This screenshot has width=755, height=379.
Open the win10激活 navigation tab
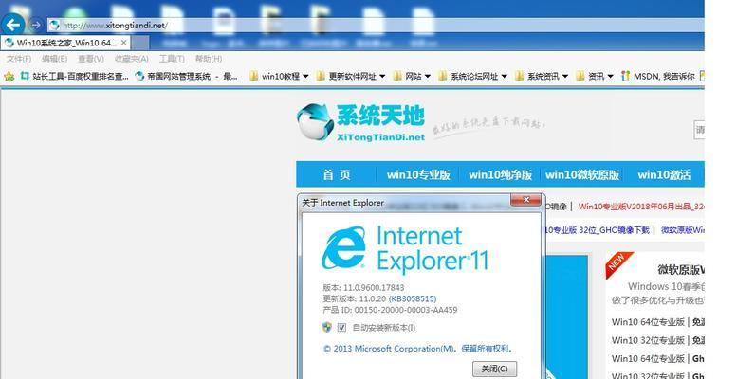point(664,175)
